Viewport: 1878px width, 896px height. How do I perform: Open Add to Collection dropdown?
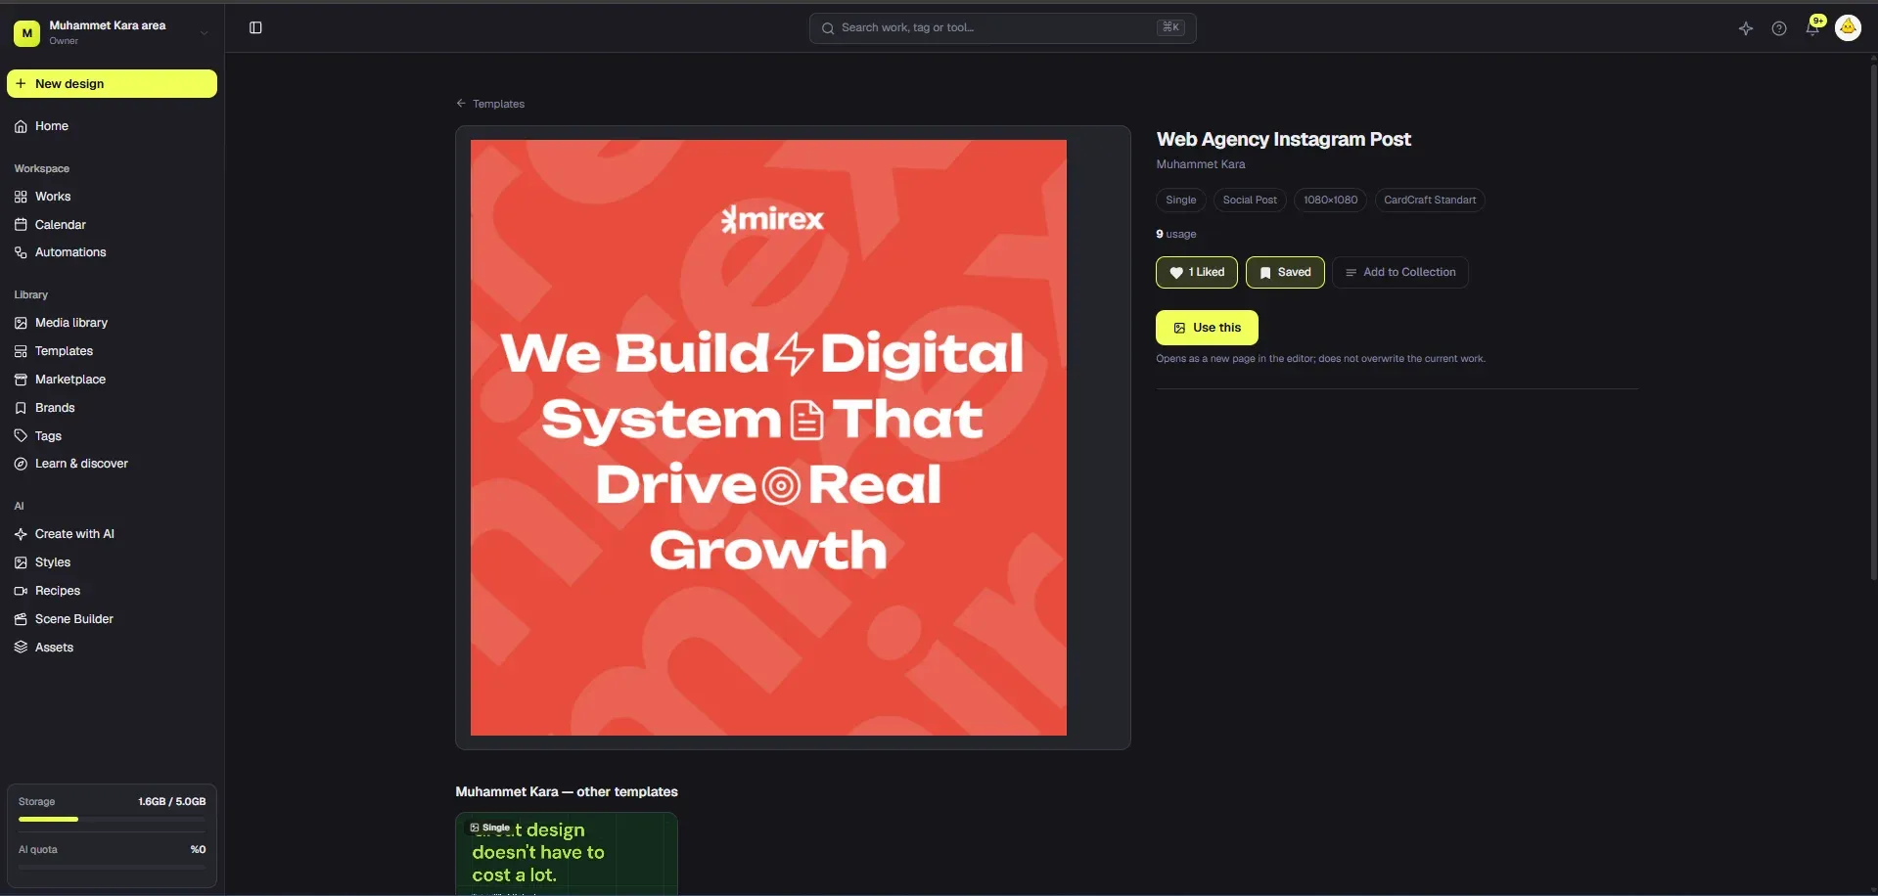click(x=1400, y=272)
